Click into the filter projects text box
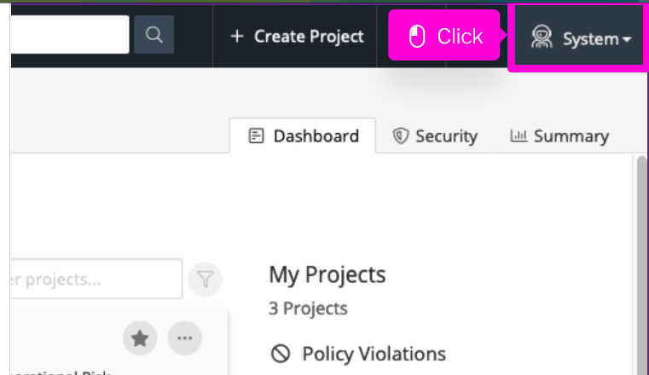 click(94, 279)
